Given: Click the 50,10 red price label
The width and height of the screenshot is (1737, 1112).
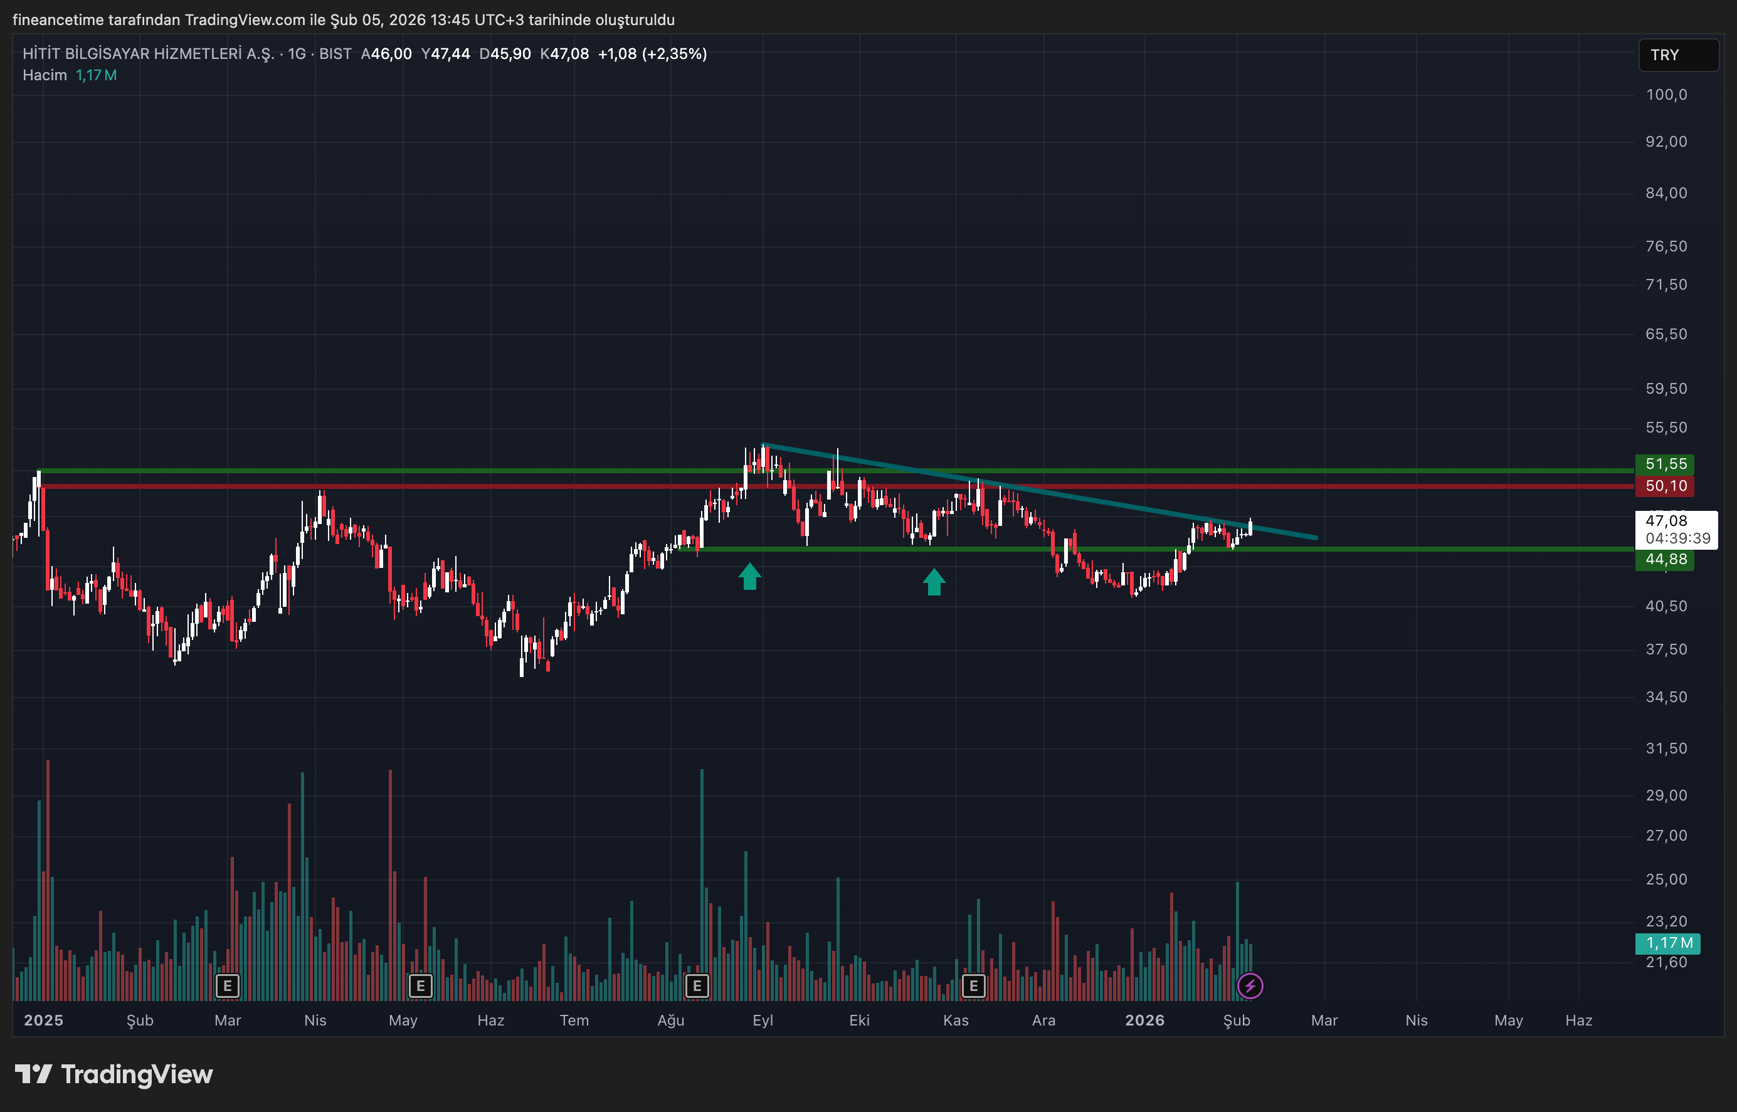Looking at the screenshot, I should [1665, 486].
